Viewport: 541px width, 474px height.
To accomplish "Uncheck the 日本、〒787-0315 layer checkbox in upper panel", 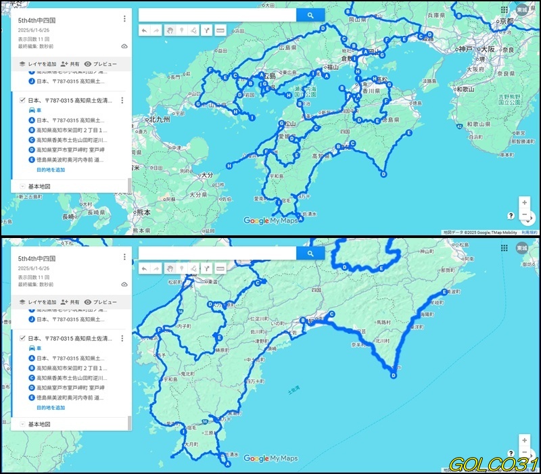I will coord(22,100).
